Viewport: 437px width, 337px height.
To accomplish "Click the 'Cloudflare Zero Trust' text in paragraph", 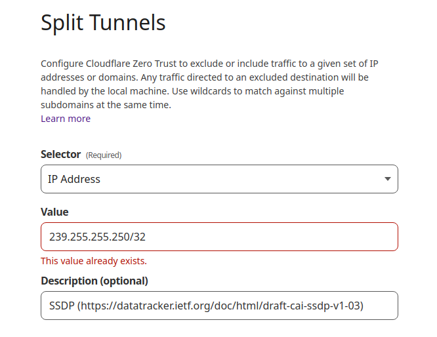I will (131, 64).
